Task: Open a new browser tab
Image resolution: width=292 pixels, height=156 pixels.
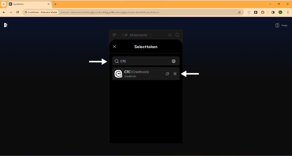Action: pos(55,4)
